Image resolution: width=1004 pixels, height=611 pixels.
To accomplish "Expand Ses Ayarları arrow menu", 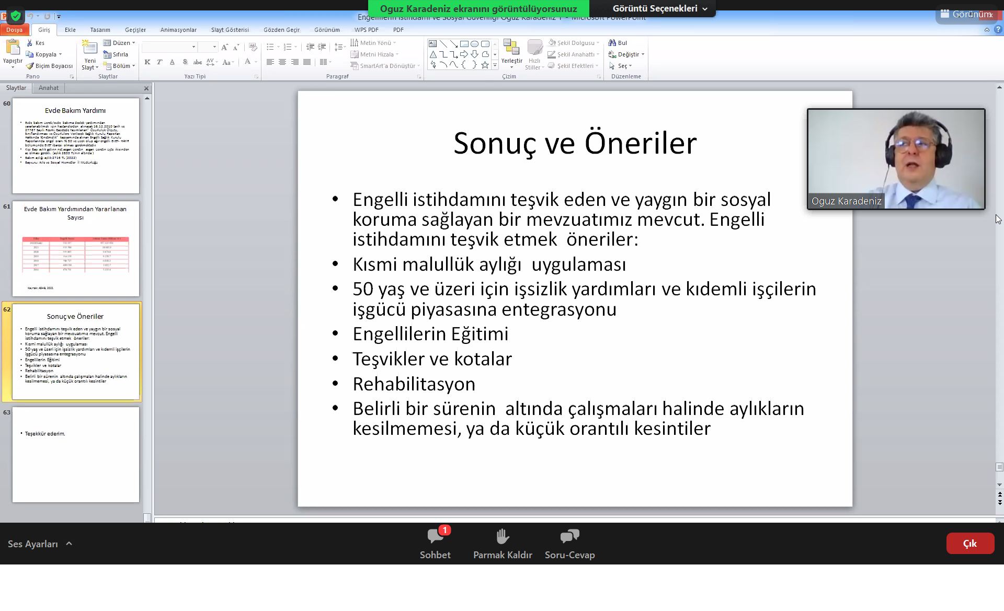I will 69,544.
